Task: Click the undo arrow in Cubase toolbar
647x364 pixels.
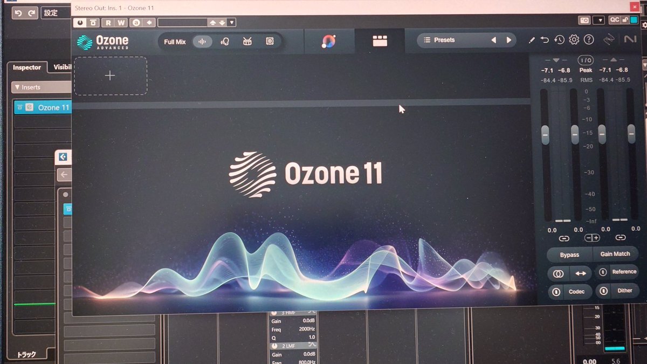Action: point(18,12)
